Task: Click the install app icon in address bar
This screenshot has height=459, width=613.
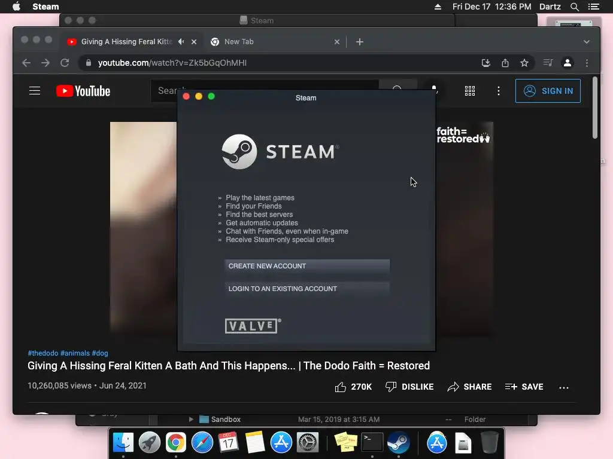Action: [486, 63]
